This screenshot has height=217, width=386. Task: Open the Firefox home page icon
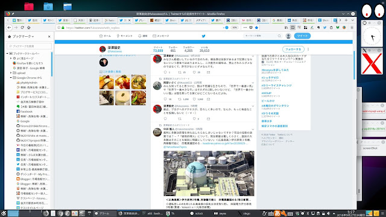(x=29, y=28)
